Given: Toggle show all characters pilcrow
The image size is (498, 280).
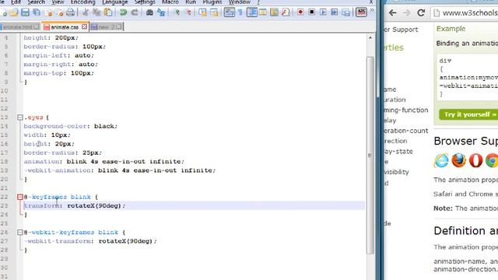Looking at the screenshot, I should coord(240,12).
